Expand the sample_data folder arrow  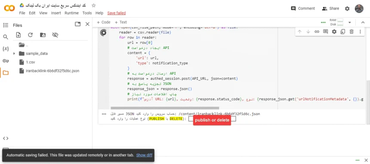(14, 54)
